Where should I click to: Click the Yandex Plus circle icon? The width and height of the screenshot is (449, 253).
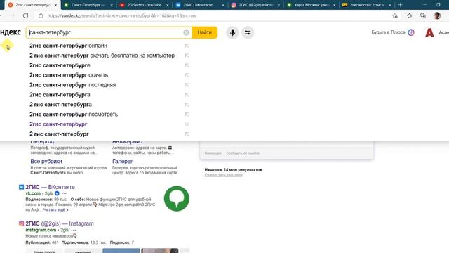coord(411,32)
